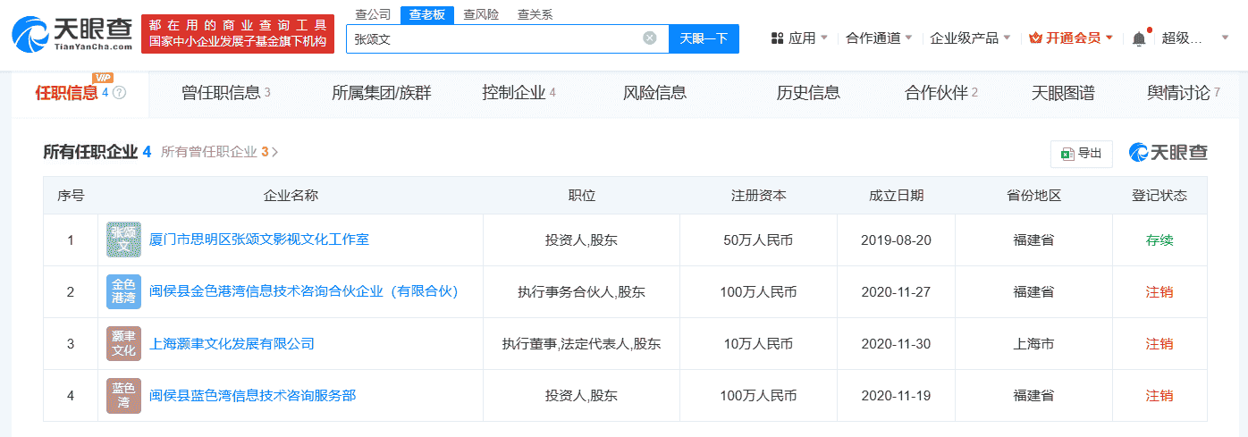
Task: Clear the search box with the X icon
Action: coord(650,38)
